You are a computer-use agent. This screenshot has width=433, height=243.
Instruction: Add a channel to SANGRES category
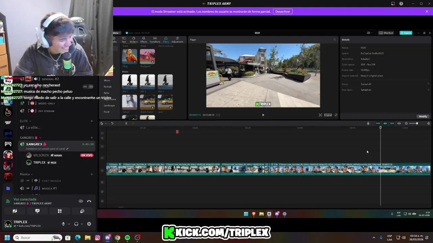pos(92,138)
